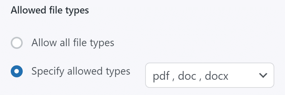
Task: Click the down arrow beside 'docx'
Action: click(x=263, y=75)
